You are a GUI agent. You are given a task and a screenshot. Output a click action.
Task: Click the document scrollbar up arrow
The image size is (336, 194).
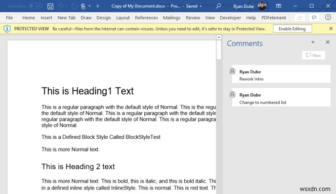click(x=219, y=38)
